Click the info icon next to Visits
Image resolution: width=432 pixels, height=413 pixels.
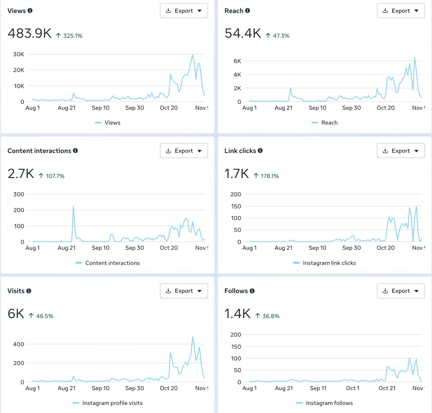[x=29, y=291]
